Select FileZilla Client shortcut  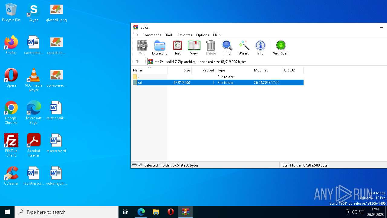point(11,145)
